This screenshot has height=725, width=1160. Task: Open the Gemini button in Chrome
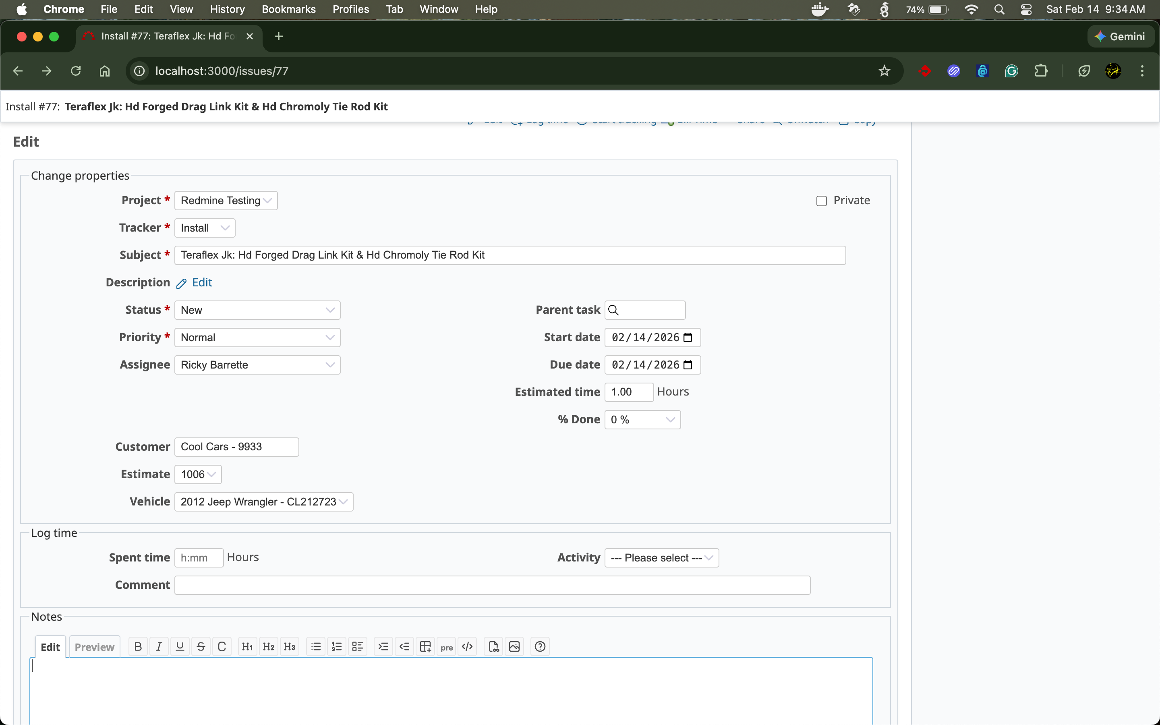pos(1120,36)
